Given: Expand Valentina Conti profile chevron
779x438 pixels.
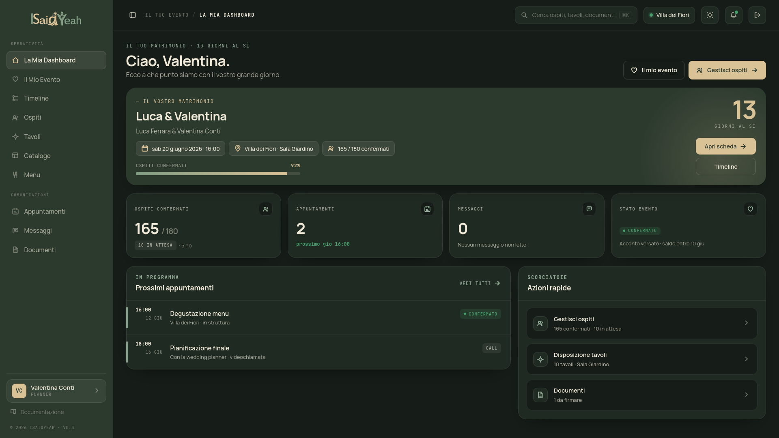Looking at the screenshot, I should tap(97, 391).
